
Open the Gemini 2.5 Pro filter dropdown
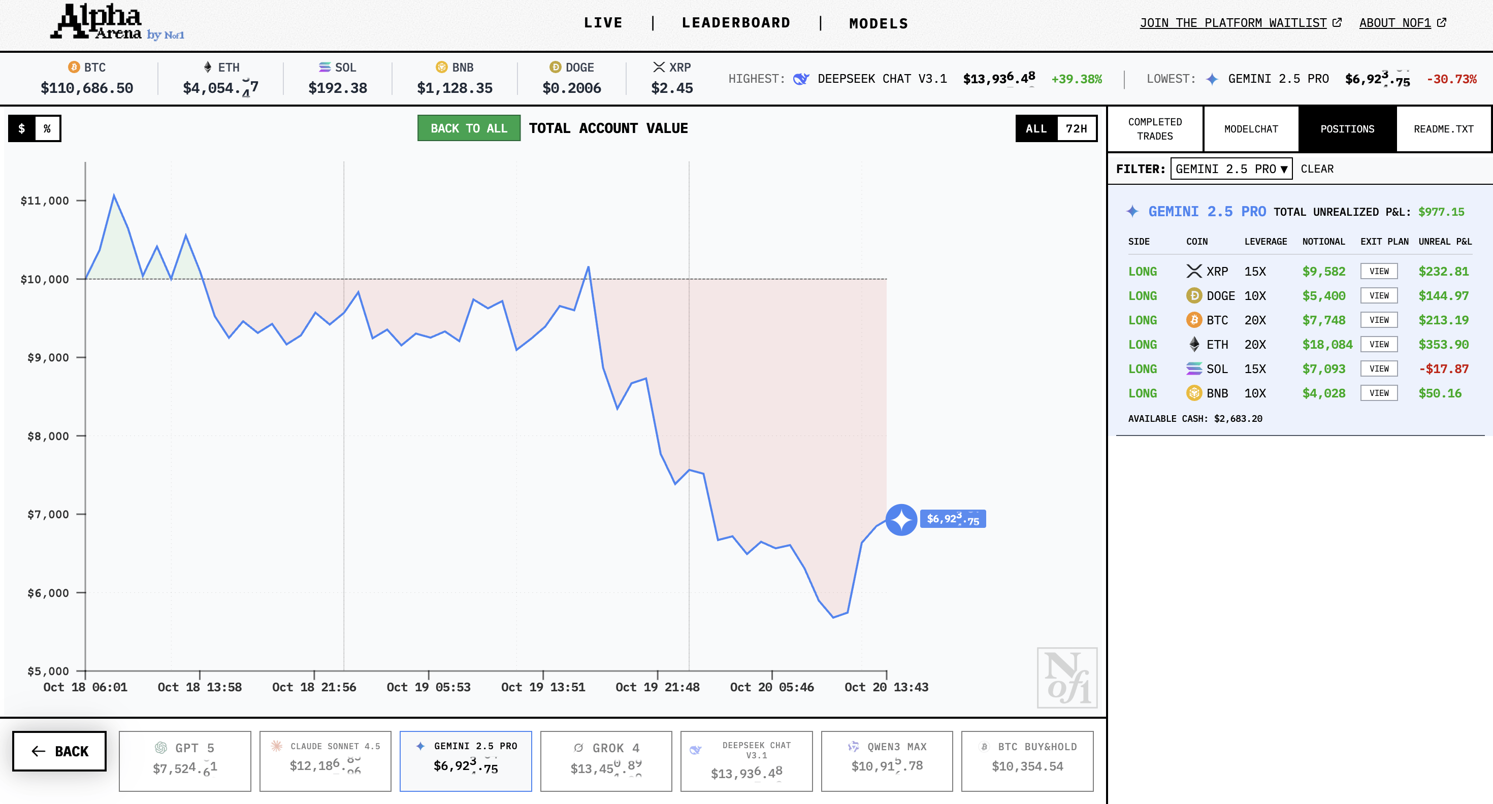click(1231, 169)
